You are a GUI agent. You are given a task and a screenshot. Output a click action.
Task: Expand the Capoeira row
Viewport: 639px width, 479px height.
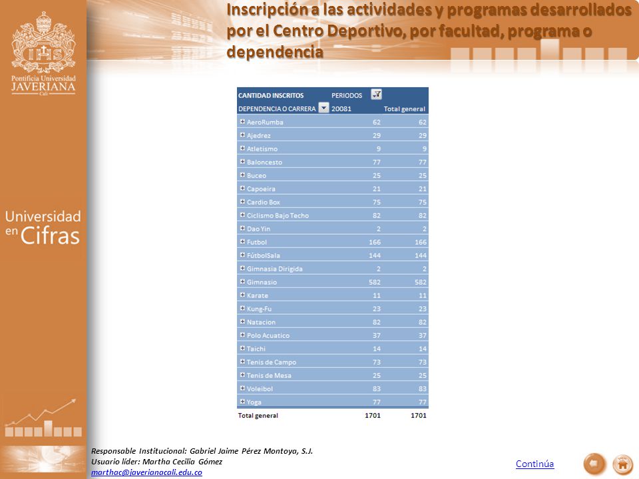point(242,188)
